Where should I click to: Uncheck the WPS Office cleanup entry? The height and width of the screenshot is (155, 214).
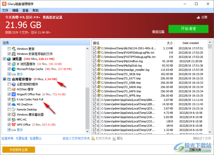click(x=9, y=124)
